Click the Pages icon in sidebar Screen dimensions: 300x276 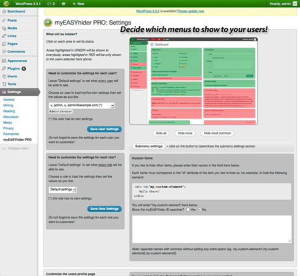4,44
